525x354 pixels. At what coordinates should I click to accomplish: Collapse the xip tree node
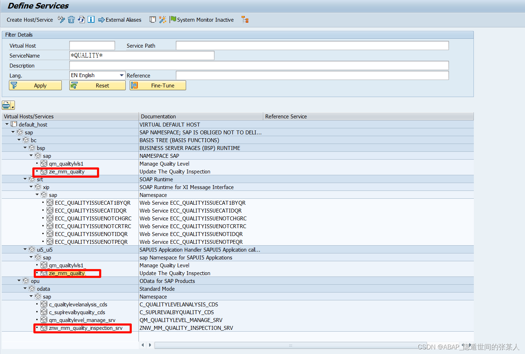31,187
